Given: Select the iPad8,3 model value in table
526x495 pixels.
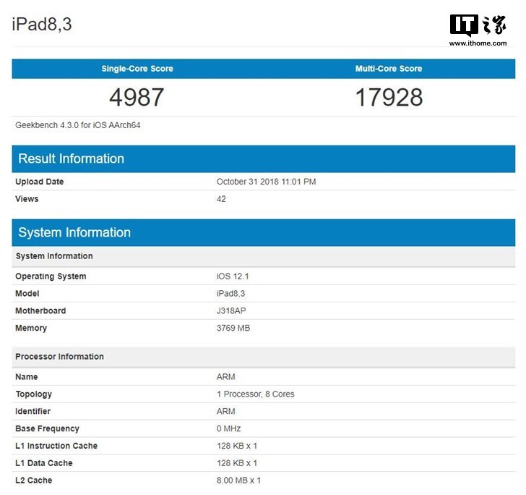Looking at the screenshot, I should tap(230, 293).
